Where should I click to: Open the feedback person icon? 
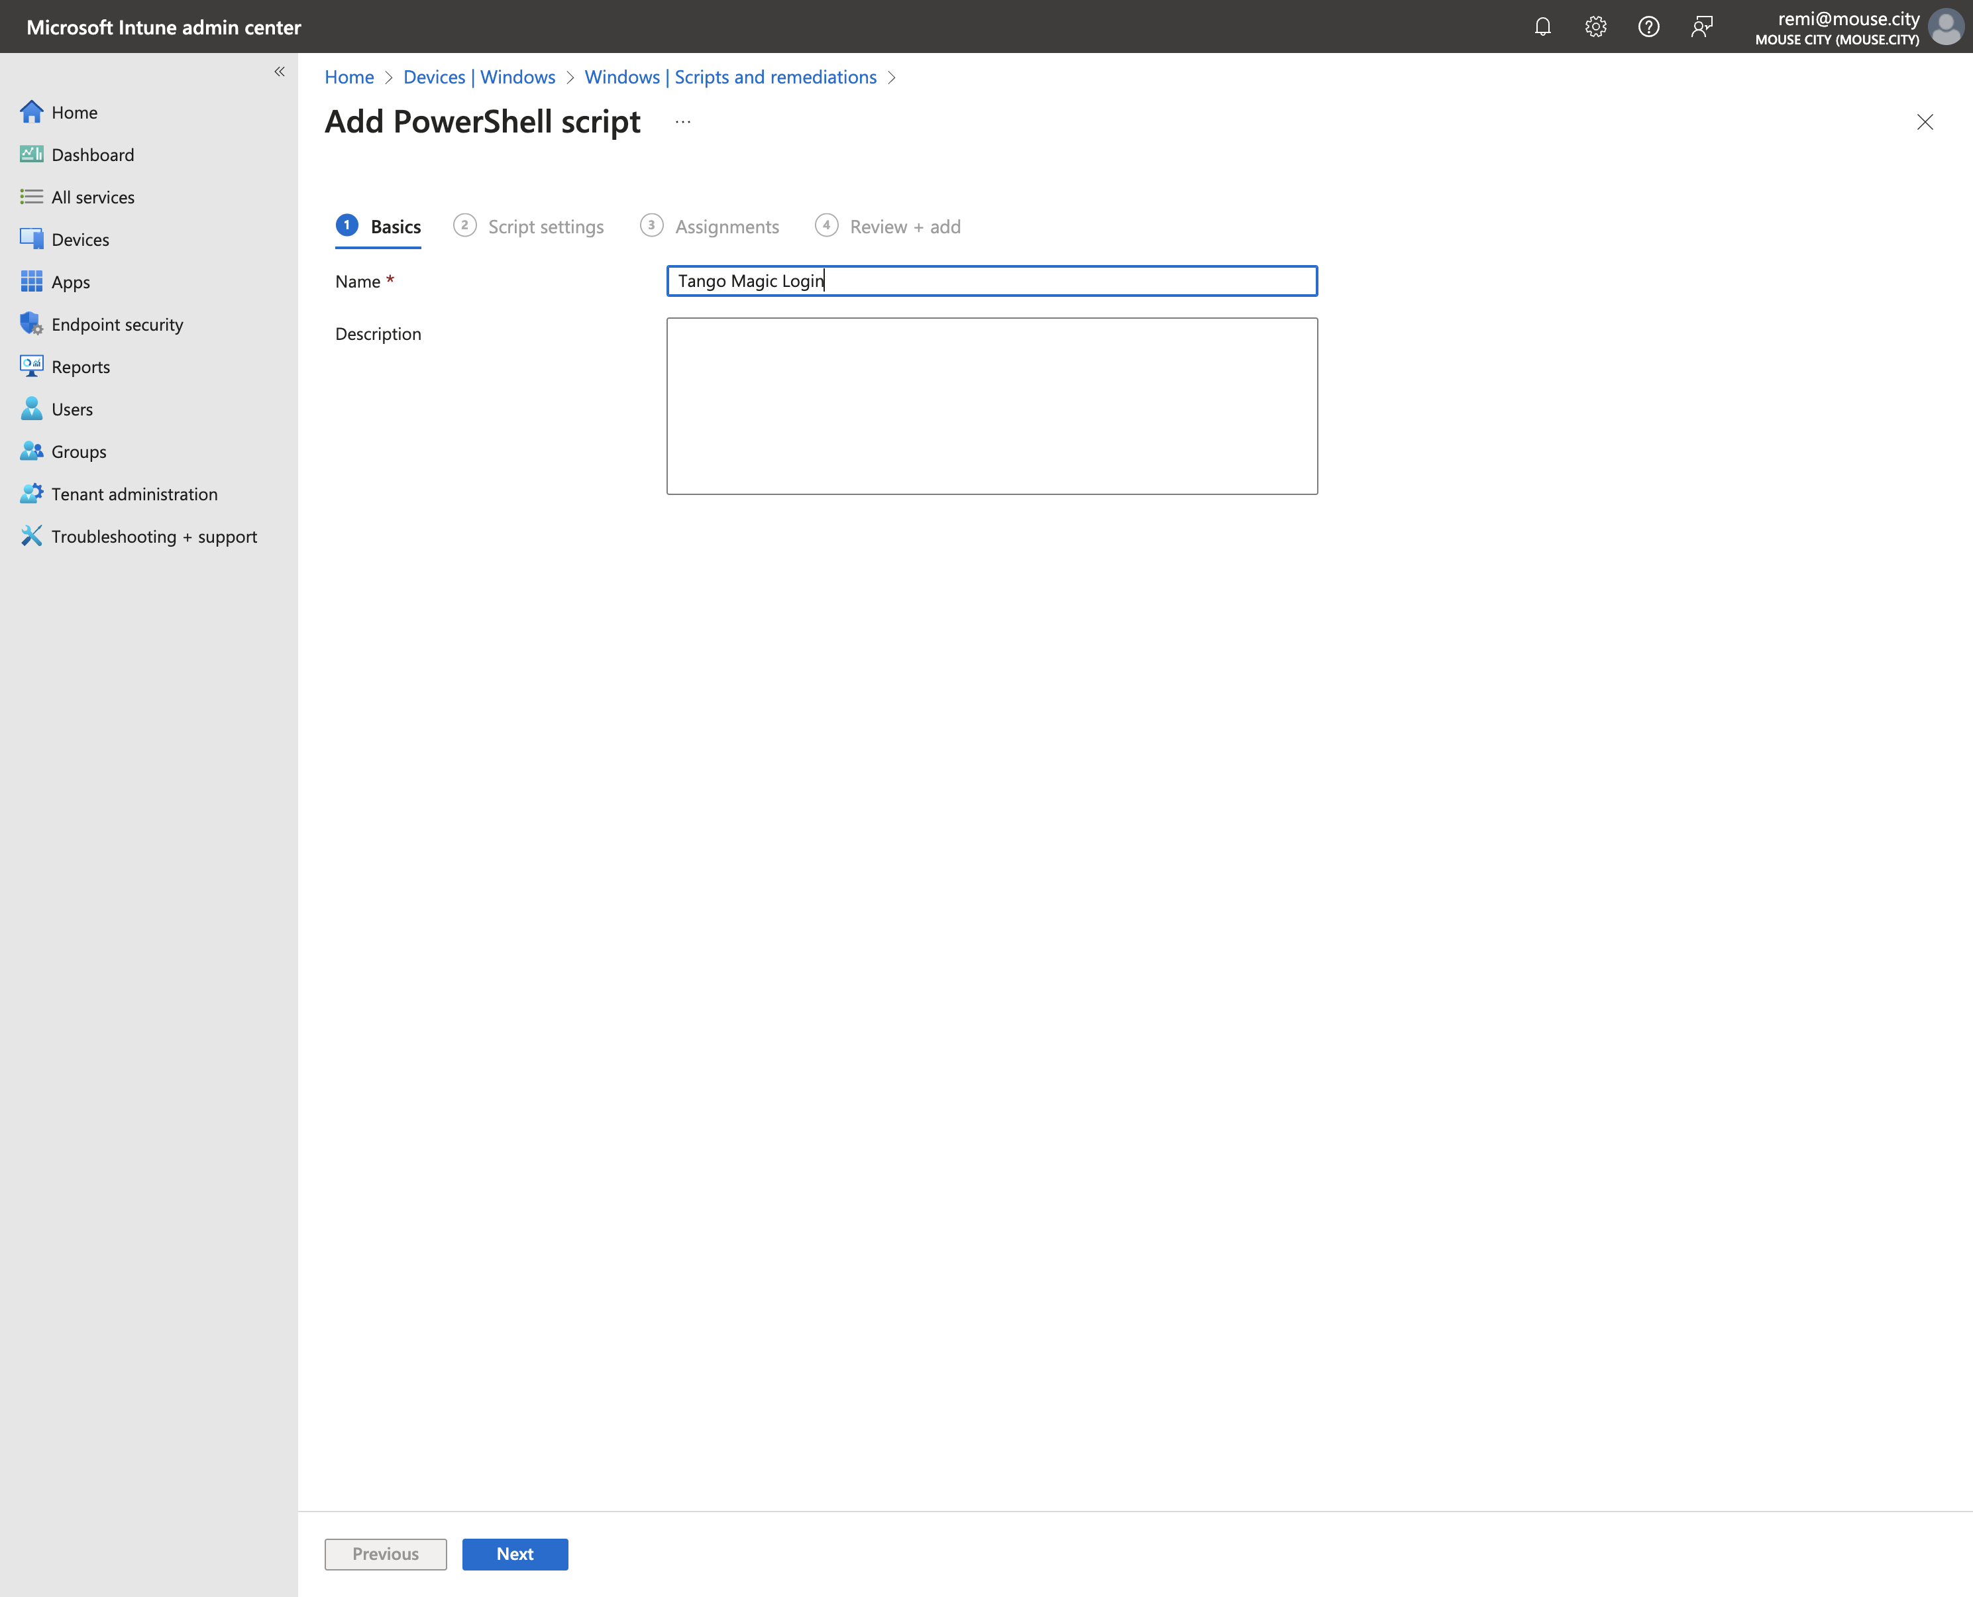[1701, 27]
